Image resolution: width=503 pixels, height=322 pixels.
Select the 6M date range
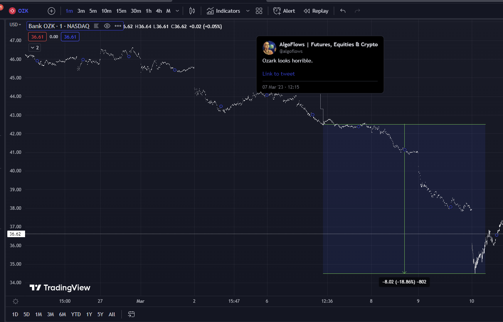point(62,314)
